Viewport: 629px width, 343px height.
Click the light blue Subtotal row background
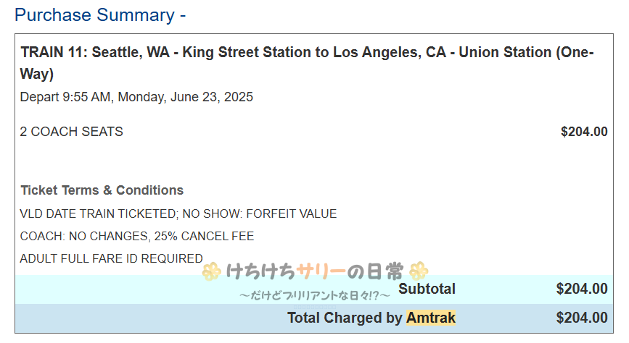point(109,289)
